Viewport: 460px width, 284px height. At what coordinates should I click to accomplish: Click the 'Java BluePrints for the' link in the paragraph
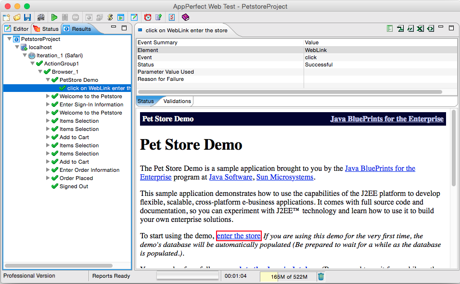[x=380, y=168]
